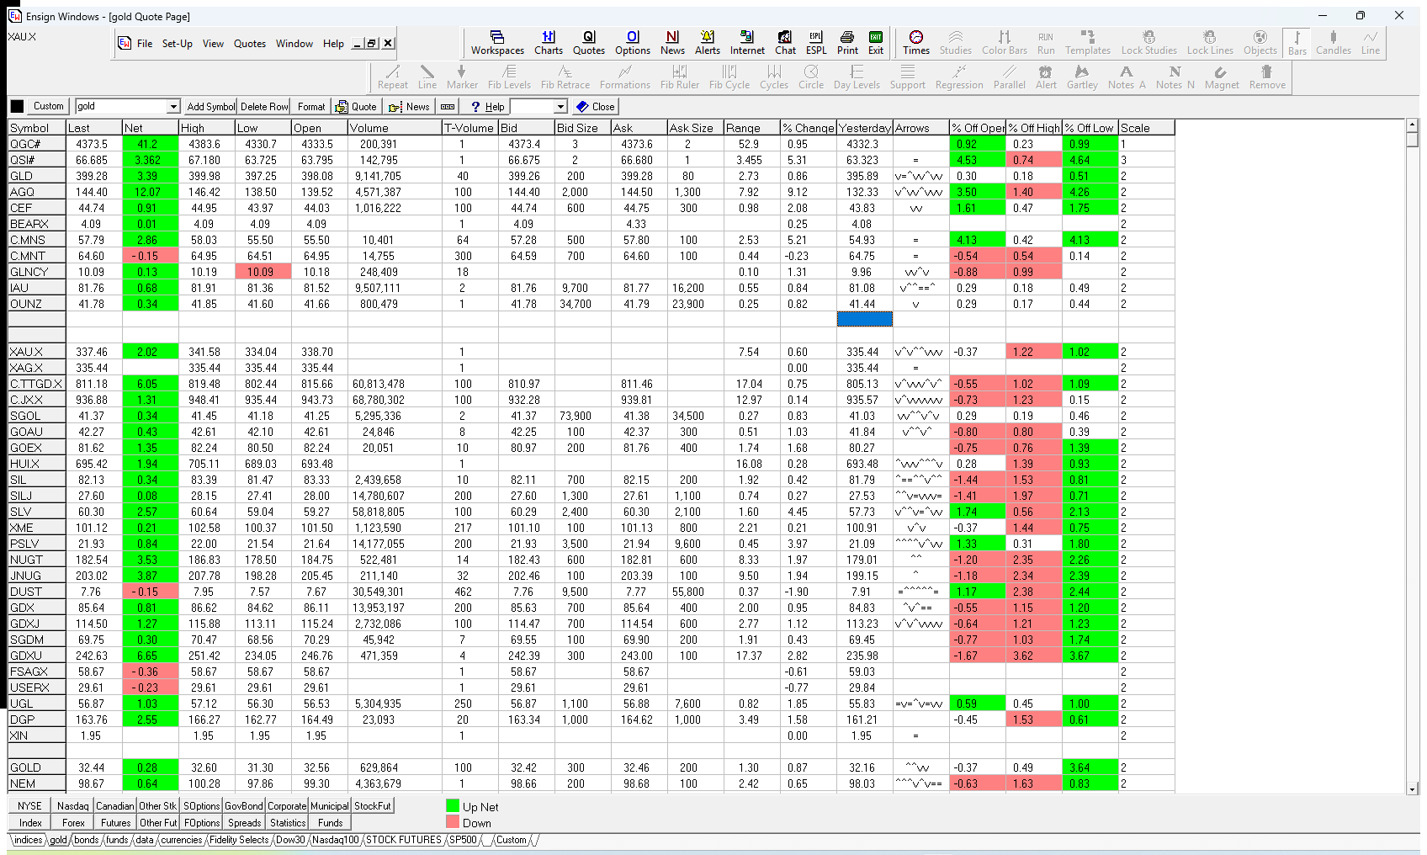
Task: Click the ESPL toolbar icon
Action: (816, 42)
